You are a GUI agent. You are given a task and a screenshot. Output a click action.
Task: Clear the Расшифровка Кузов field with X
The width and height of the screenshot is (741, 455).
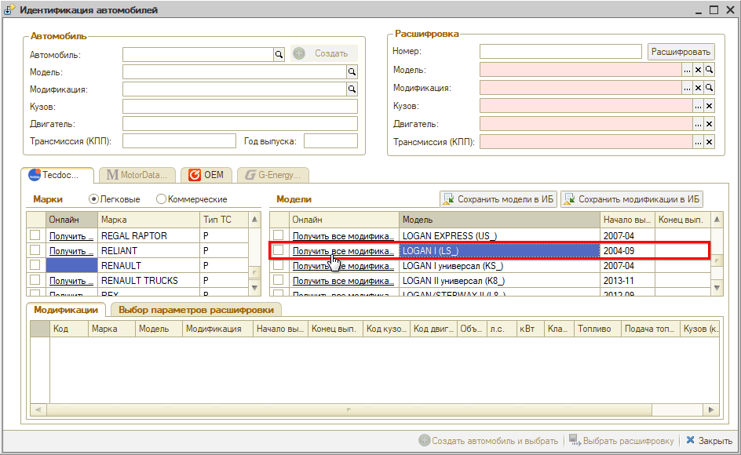pos(709,106)
